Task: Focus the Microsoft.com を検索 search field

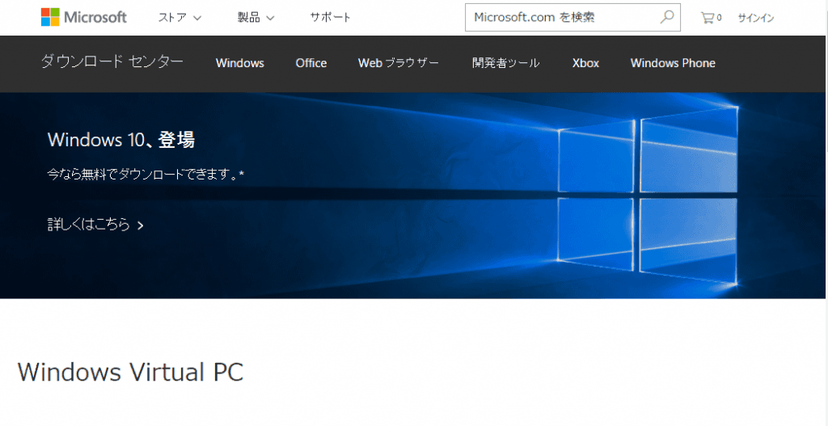Action: pos(572,18)
